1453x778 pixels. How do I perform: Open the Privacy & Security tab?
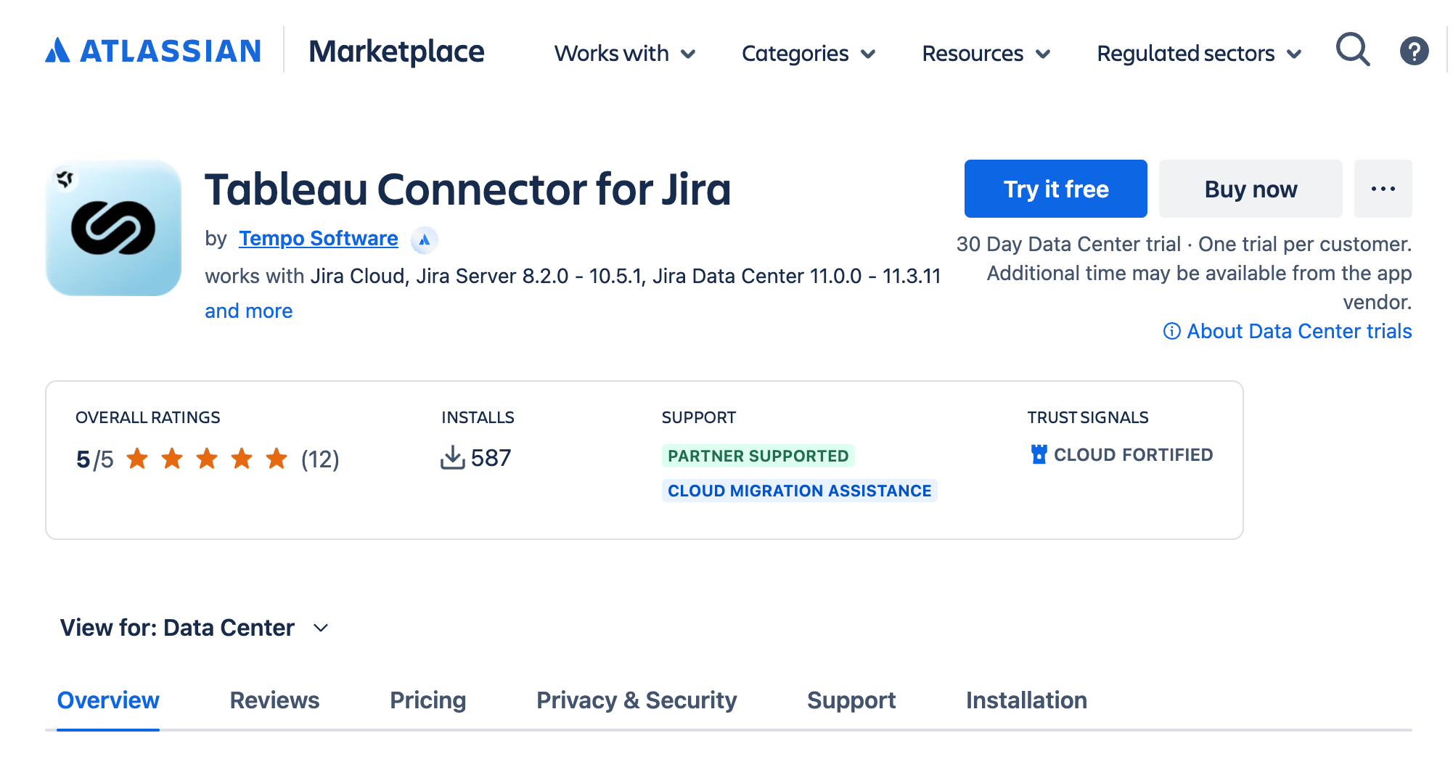tap(637, 700)
